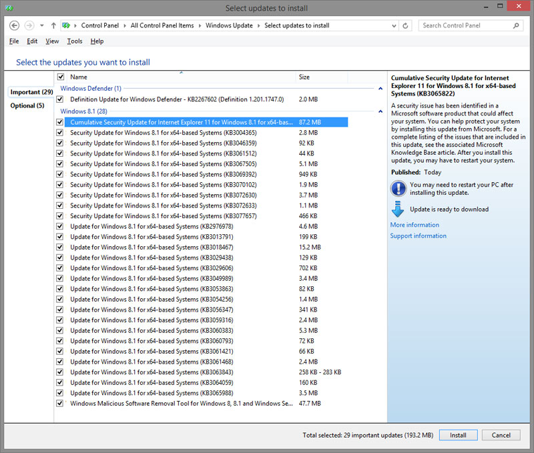Go back using the back arrow

(x=14, y=25)
